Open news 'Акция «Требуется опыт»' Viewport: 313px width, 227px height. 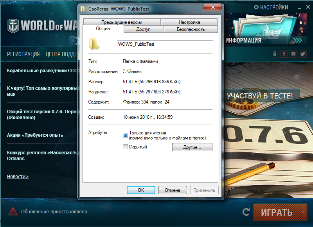(35, 135)
